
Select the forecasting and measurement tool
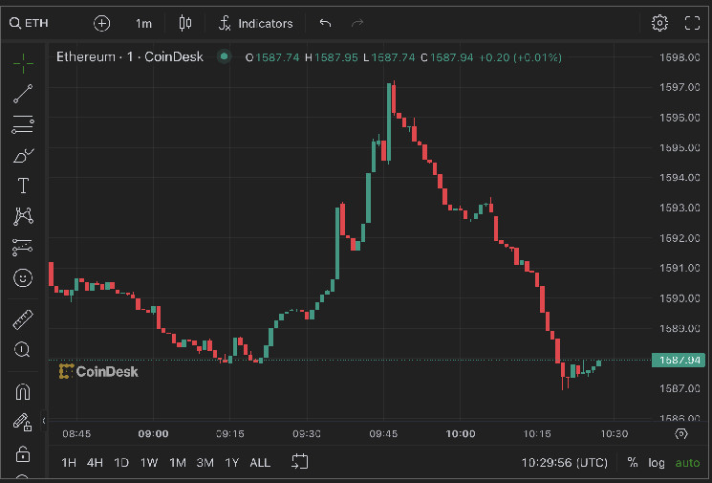(22, 247)
